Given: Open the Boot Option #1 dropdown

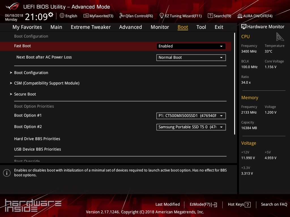Looking at the screenshot, I should point(191,116).
